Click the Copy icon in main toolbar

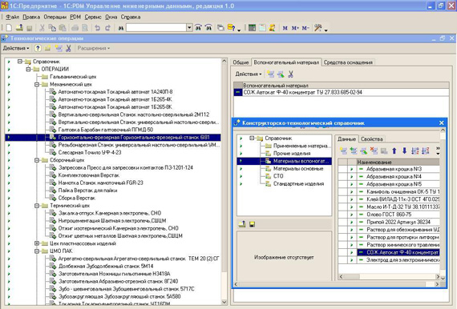click(52, 28)
